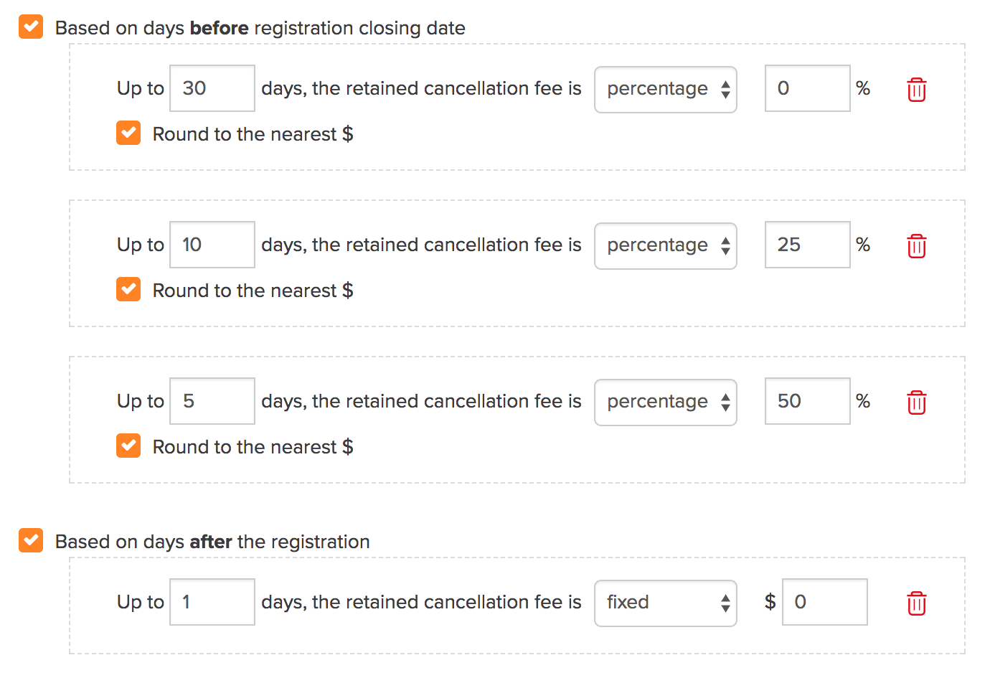Screen dimensions: 990x673
Task: Open fee type dropdown in 30 days rule
Action: pyautogui.click(x=666, y=90)
